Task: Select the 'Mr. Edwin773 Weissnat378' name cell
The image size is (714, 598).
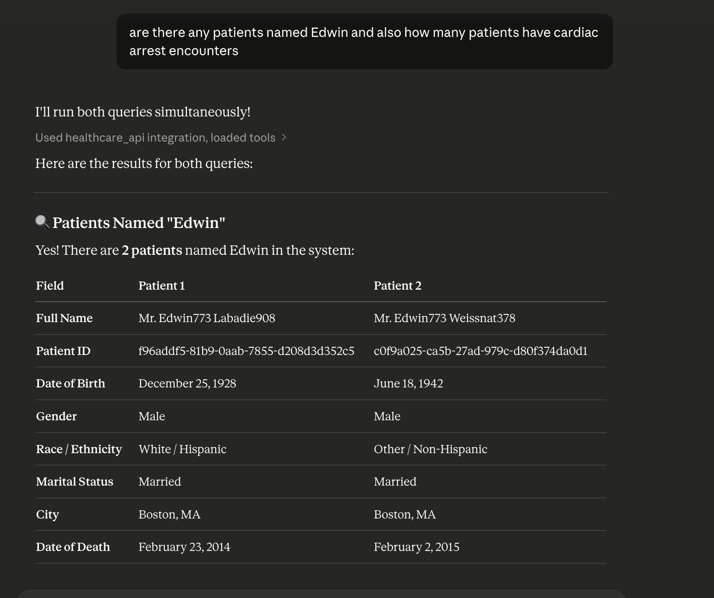Action: (x=444, y=318)
